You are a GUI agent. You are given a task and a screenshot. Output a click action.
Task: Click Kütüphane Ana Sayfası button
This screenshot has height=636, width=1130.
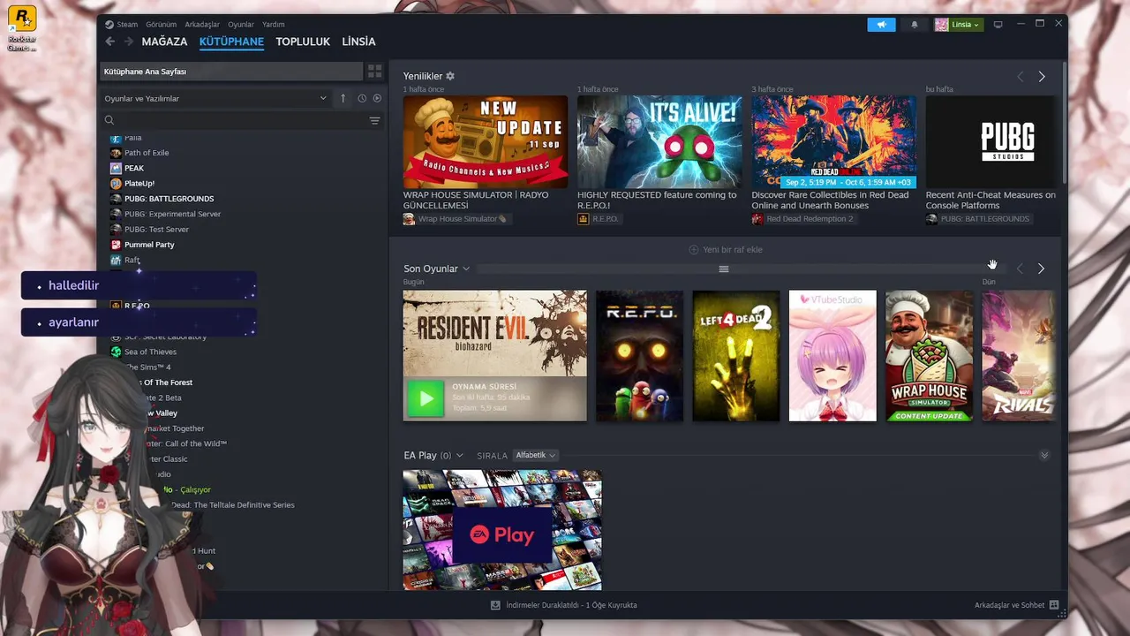point(231,72)
